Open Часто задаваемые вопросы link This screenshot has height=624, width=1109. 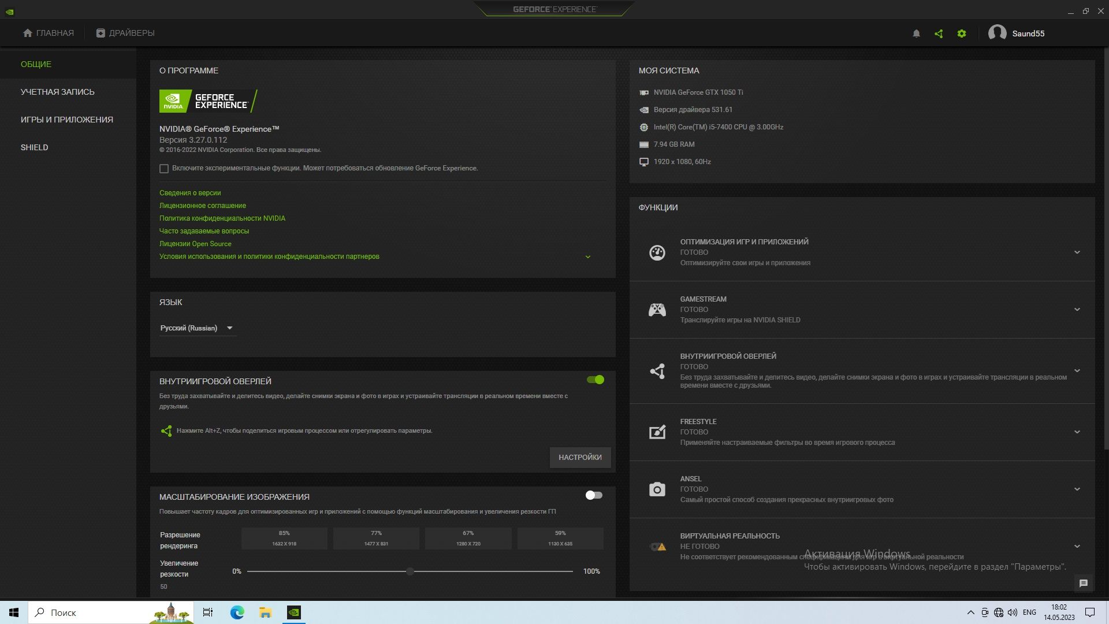point(204,231)
